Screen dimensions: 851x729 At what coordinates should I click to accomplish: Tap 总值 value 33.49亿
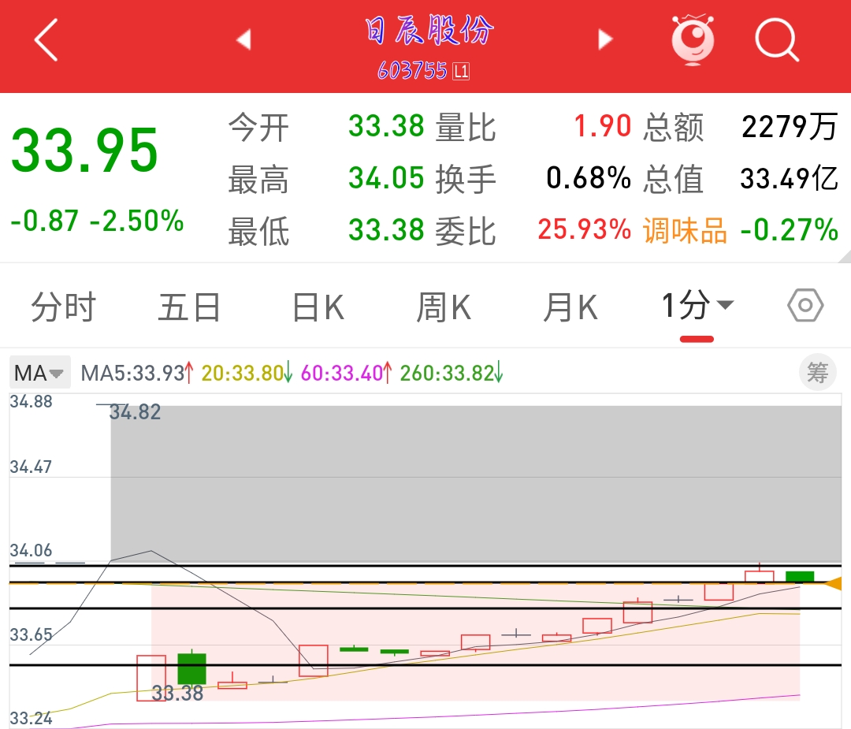click(x=790, y=178)
